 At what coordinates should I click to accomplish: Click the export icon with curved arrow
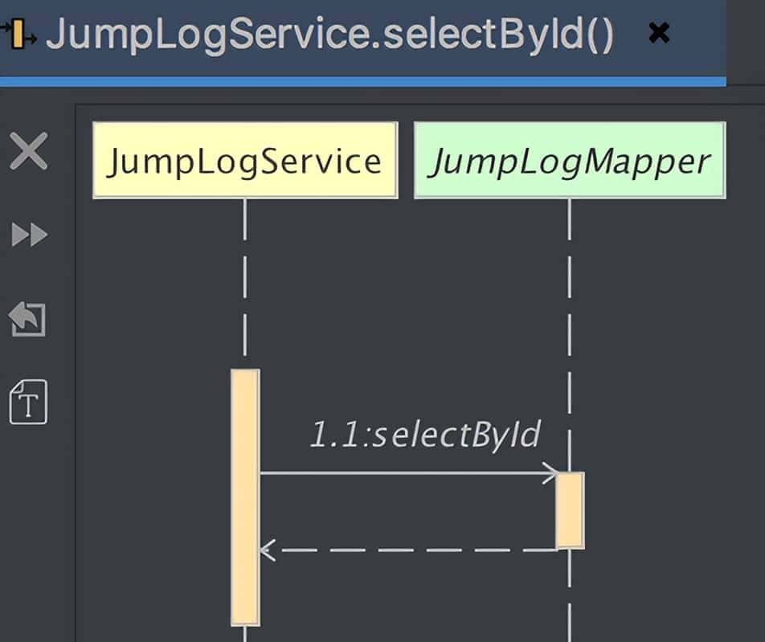[x=28, y=319]
